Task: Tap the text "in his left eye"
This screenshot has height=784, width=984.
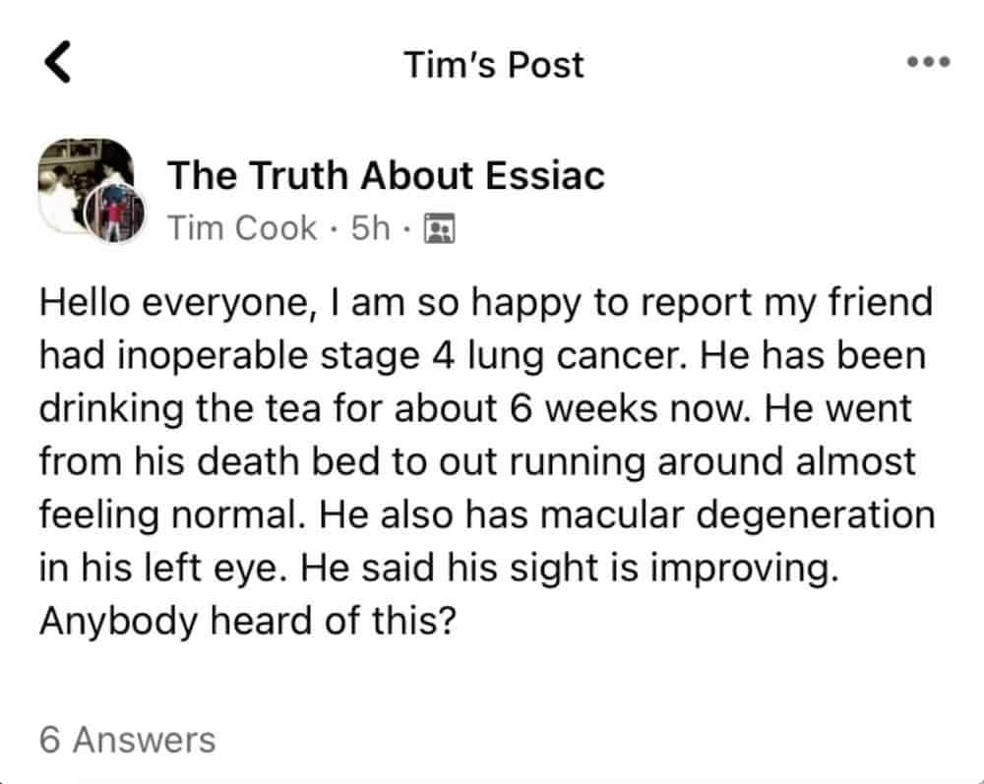Action: 163,569
